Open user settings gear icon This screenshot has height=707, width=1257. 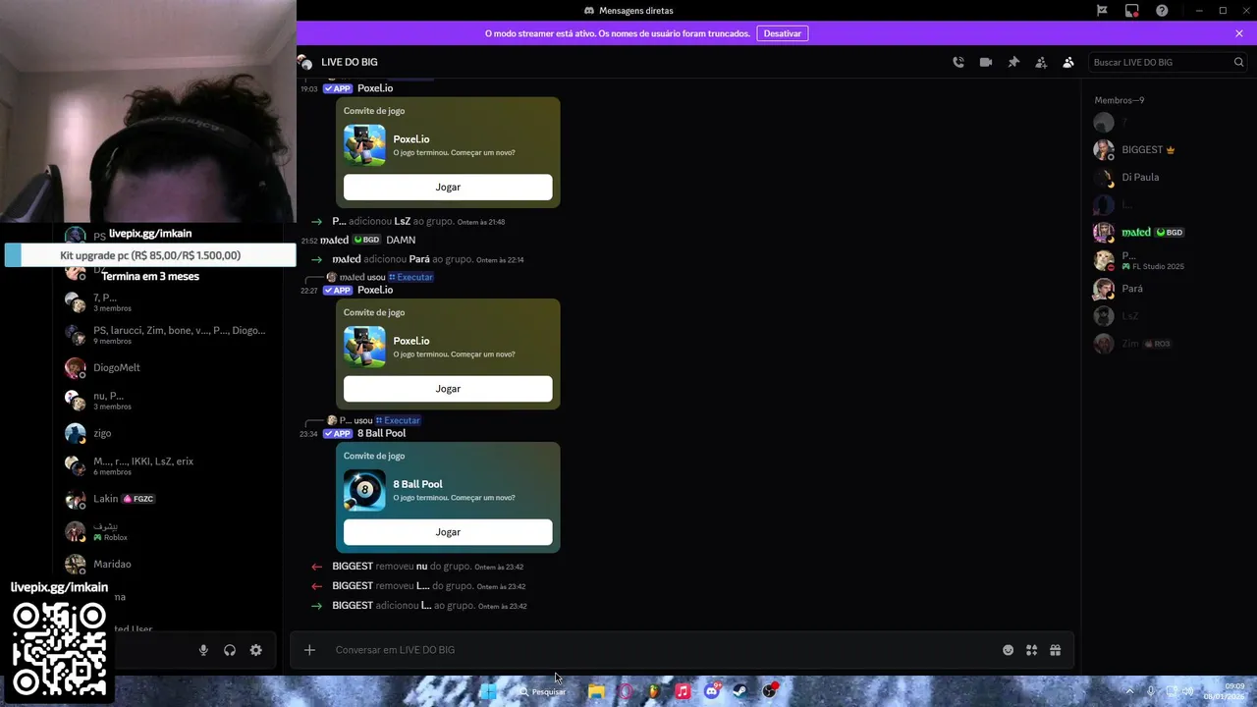(256, 650)
